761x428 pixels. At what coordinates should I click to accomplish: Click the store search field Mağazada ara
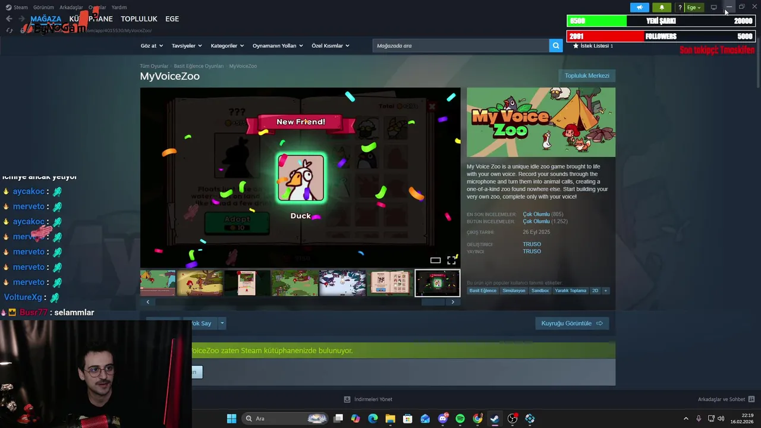pyautogui.click(x=461, y=46)
